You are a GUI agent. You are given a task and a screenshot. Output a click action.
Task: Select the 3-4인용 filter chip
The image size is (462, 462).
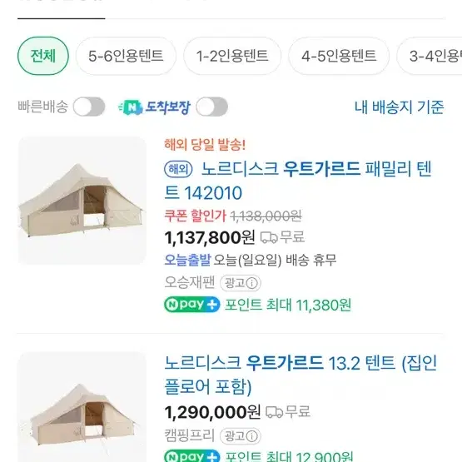pyautogui.click(x=430, y=56)
